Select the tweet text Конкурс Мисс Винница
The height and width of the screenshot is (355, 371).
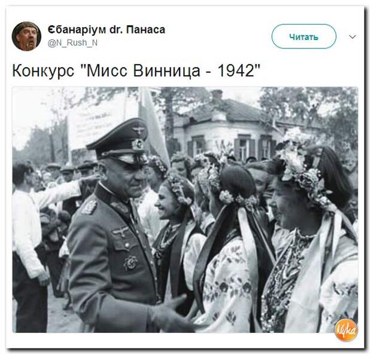tap(136, 71)
